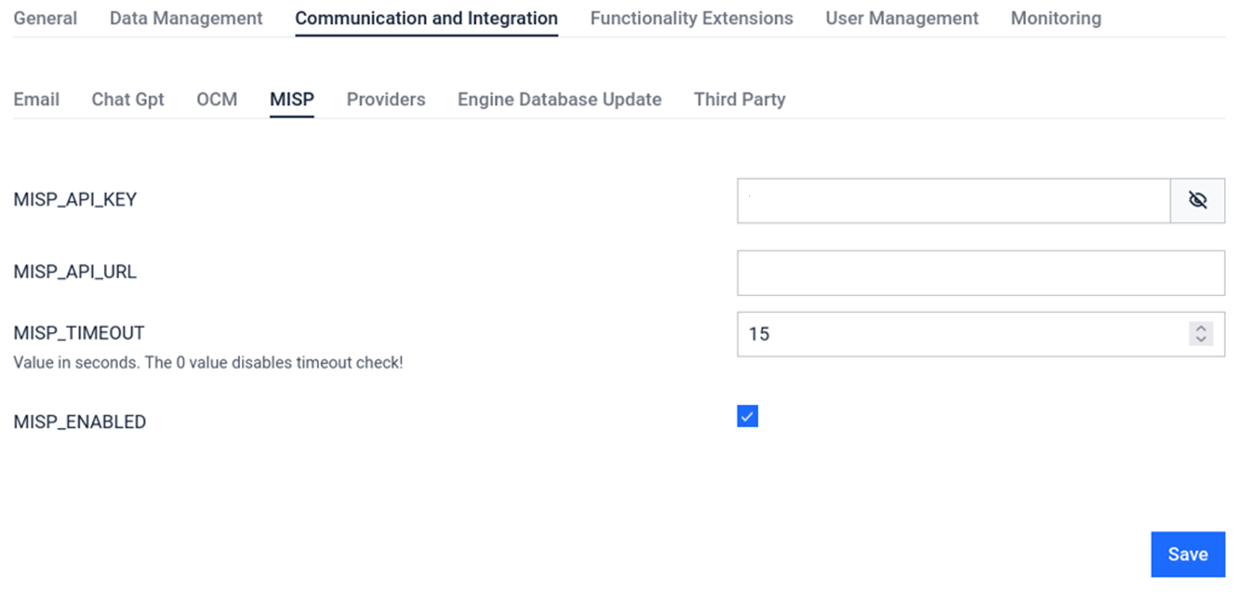1240x604 pixels.
Task: Go to Engine Database Update sub-tab
Action: [560, 99]
